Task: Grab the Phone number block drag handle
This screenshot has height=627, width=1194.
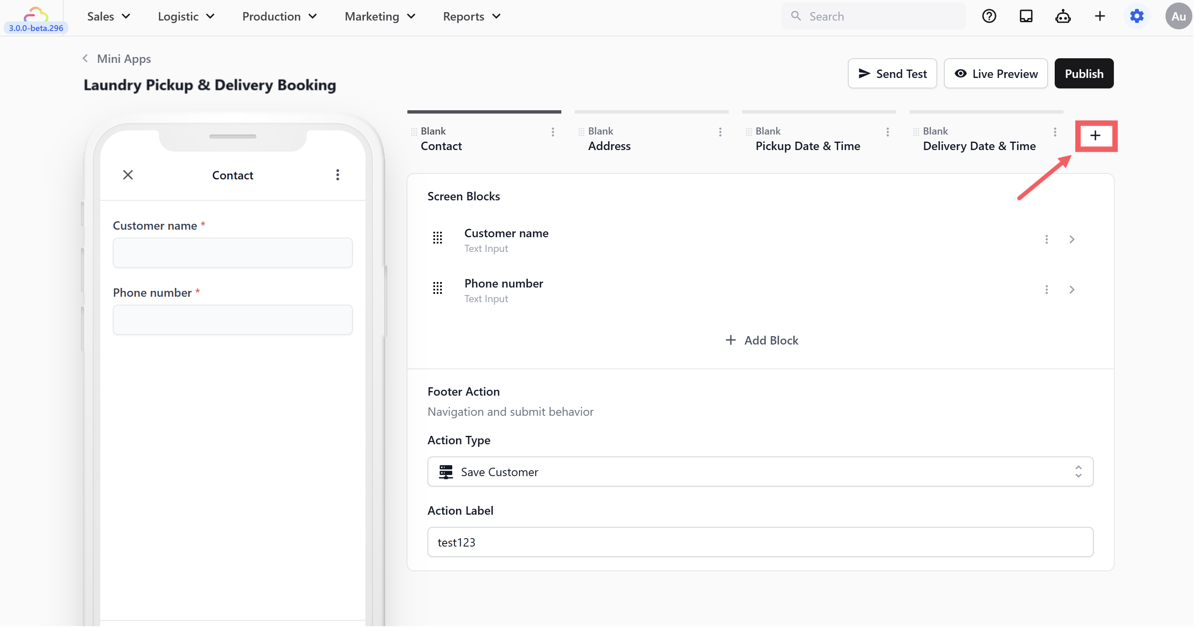Action: point(437,288)
